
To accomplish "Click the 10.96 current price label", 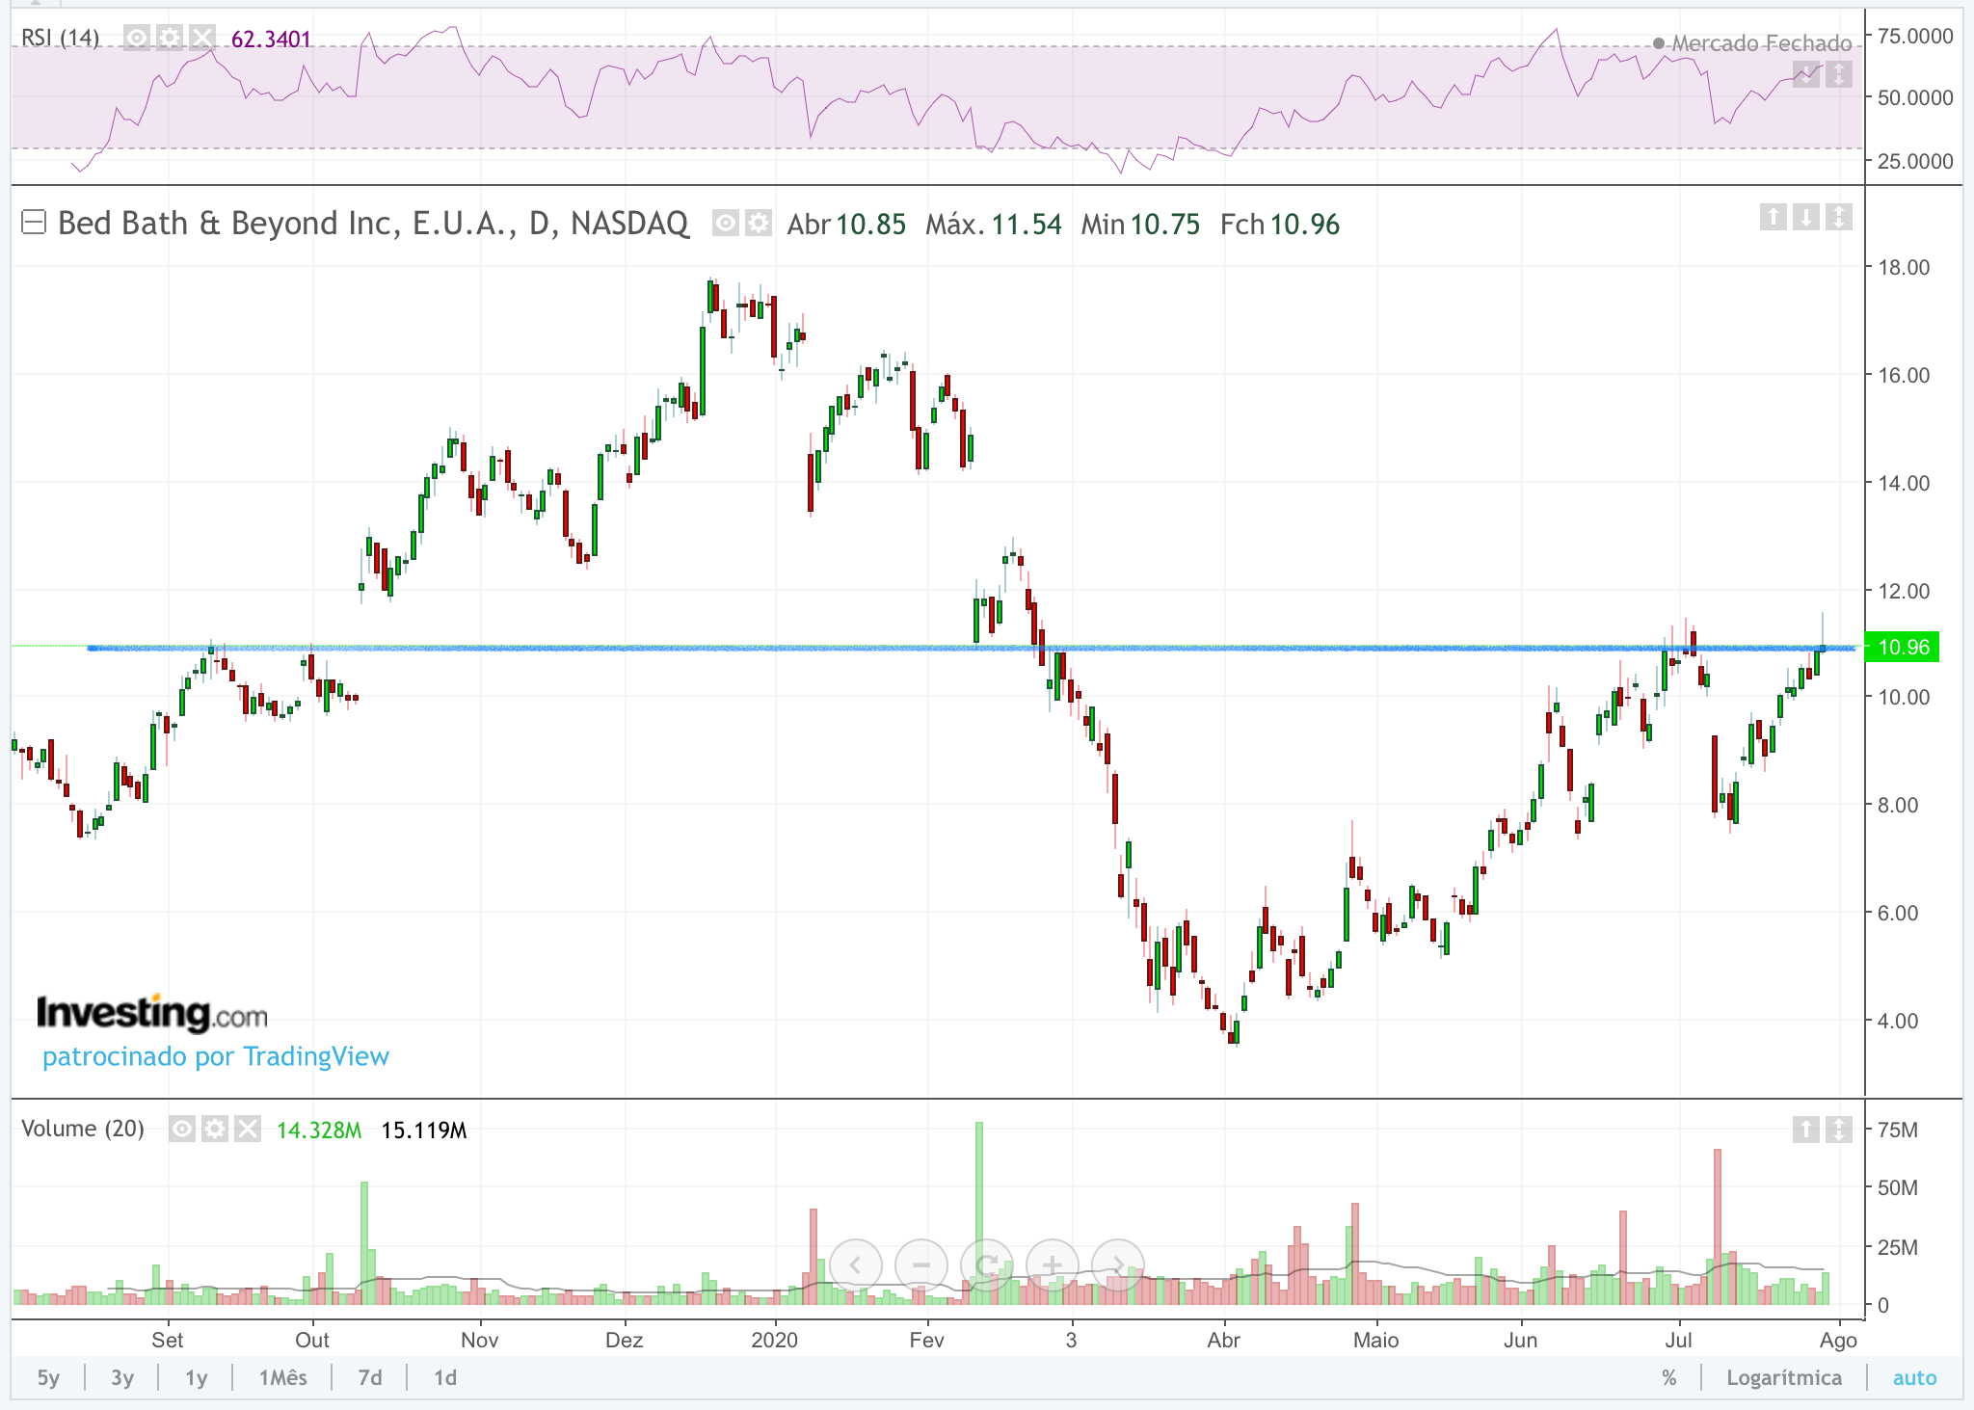I will (1903, 648).
